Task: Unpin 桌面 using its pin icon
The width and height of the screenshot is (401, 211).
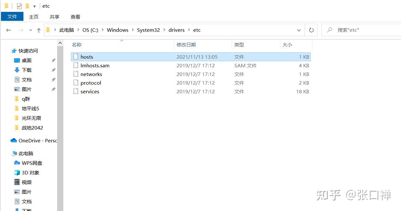Action: coord(53,60)
